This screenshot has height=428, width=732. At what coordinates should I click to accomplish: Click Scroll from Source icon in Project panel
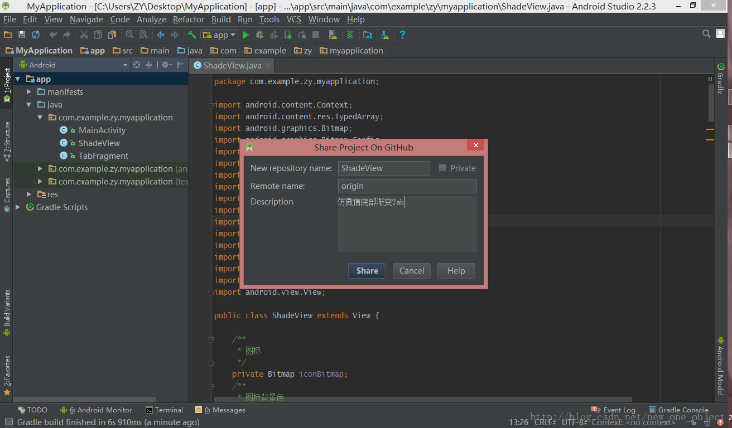(x=137, y=65)
